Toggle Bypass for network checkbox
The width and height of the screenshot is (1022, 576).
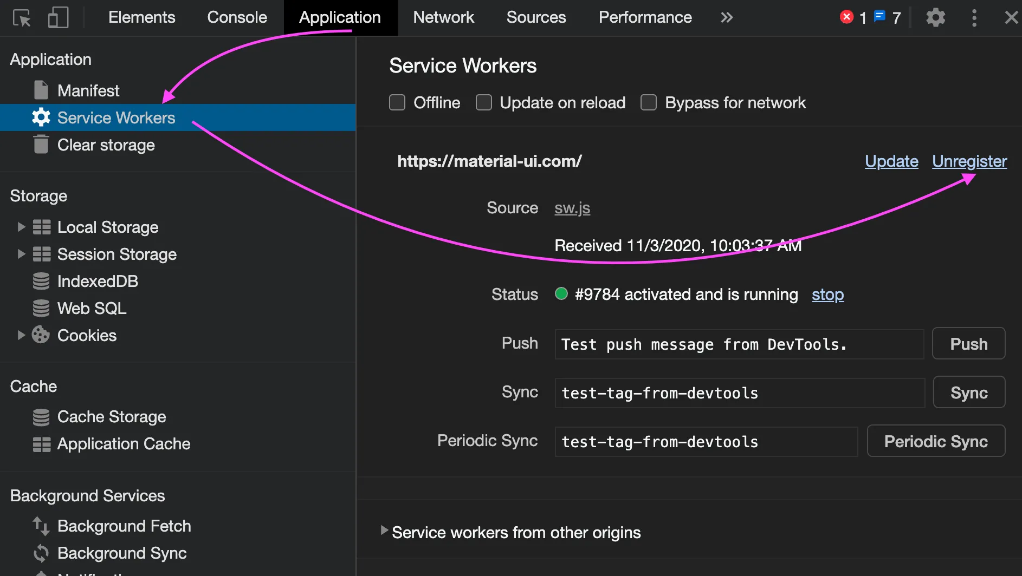click(649, 102)
